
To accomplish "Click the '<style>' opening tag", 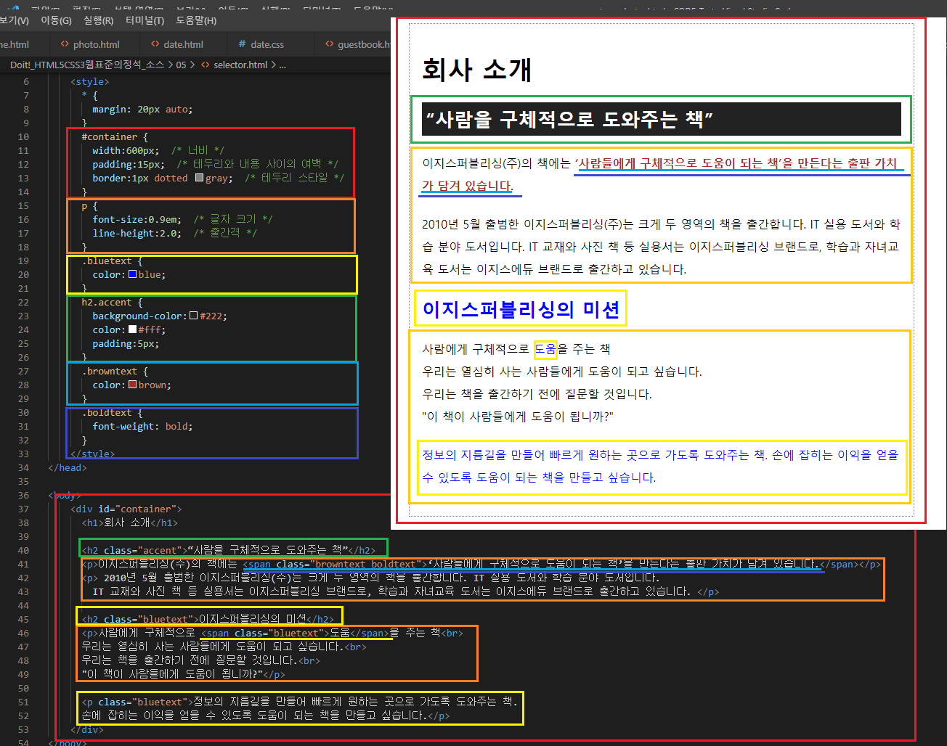I will 89,81.
